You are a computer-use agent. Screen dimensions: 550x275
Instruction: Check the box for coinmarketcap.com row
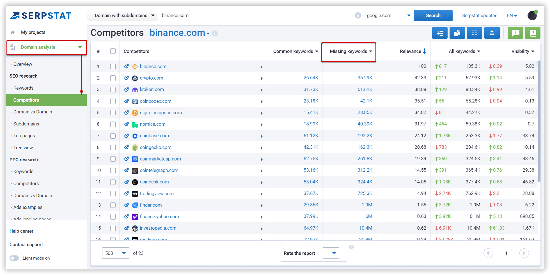pyautogui.click(x=113, y=159)
